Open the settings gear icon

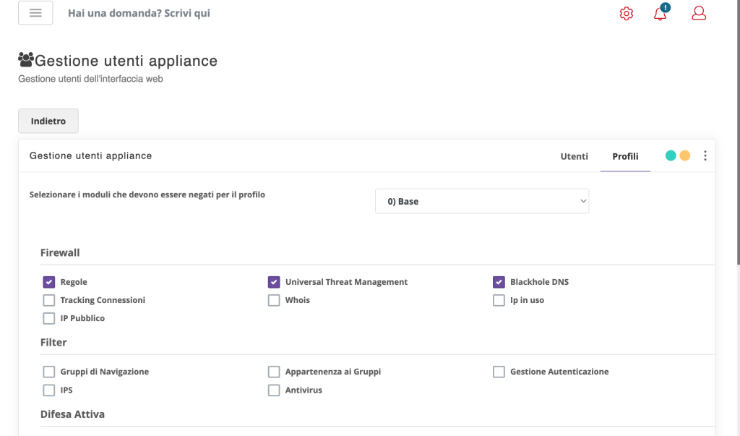[x=626, y=13]
